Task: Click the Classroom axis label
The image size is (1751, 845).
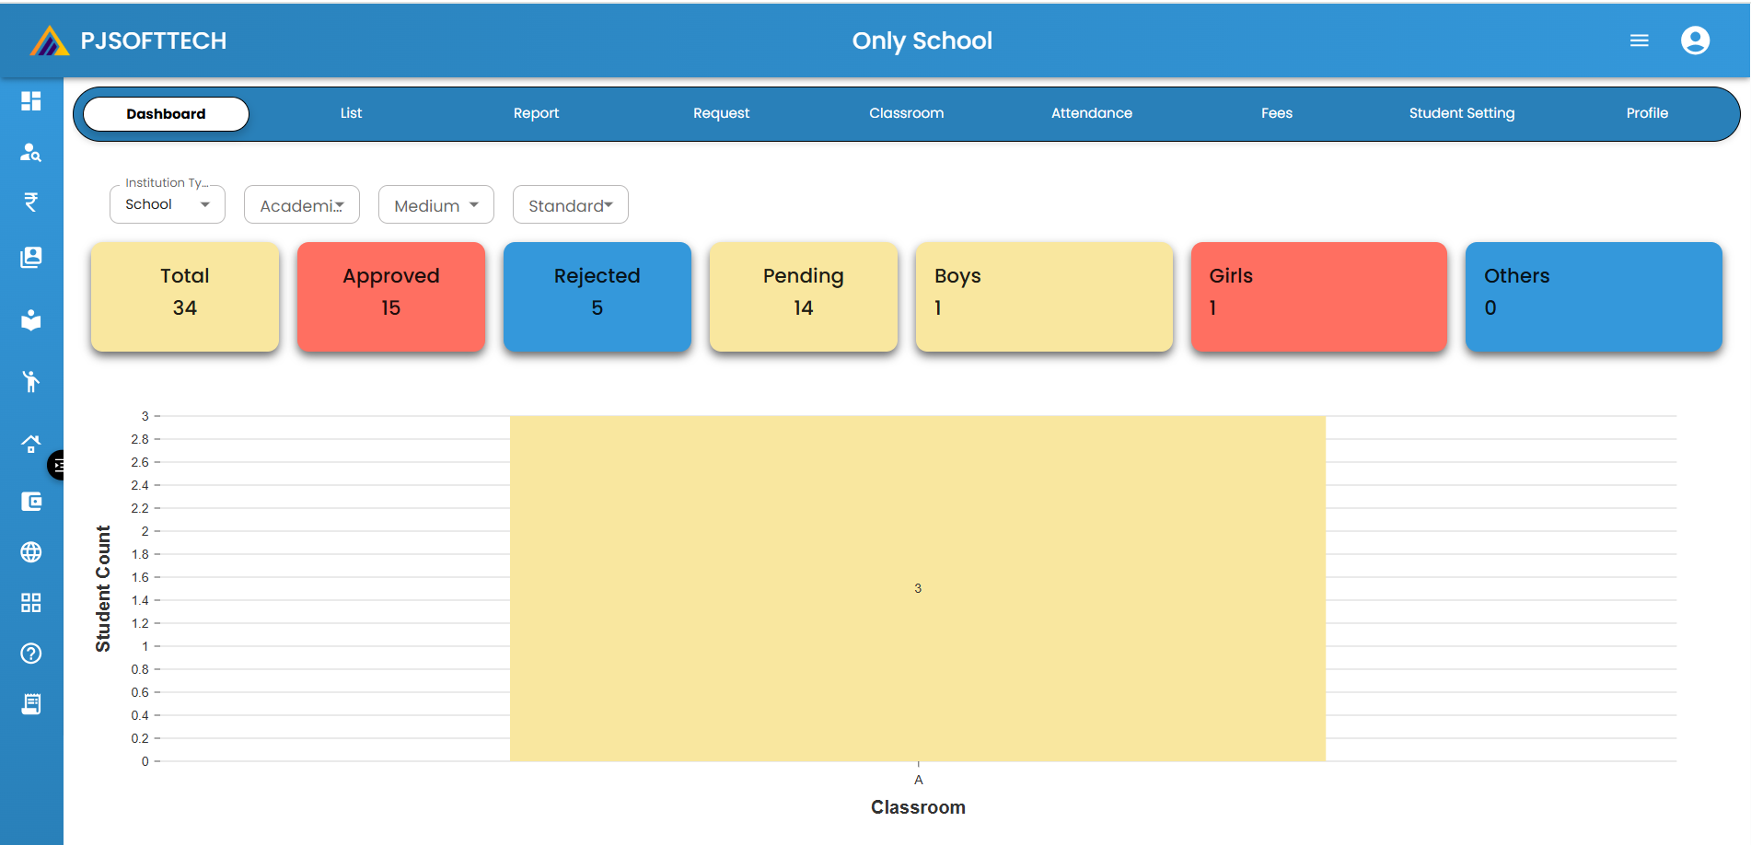Action: (918, 807)
